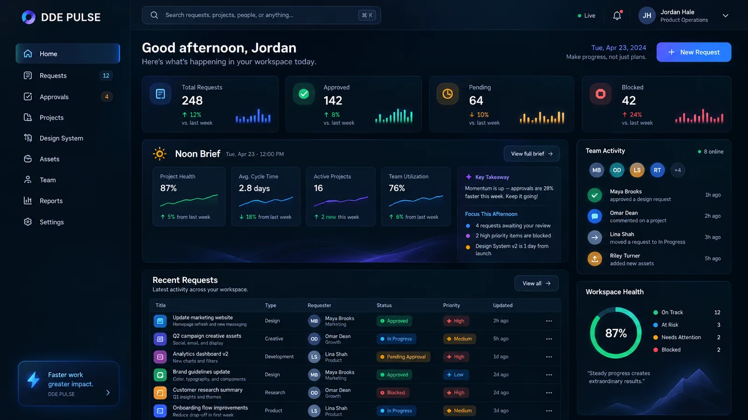The image size is (748, 420).
Task: Go to Home in sidebar
Action: click(68, 54)
